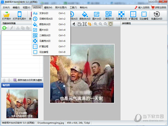Open the 照片处理(P) menu
This screenshot has width=168, height=126.
coord(61,8)
